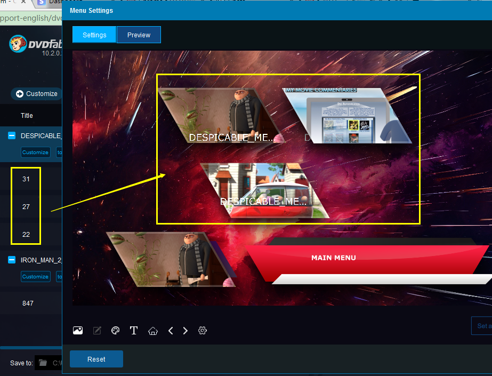Click Customize under DESPICABLE_ME
Image resolution: width=492 pixels, height=376 pixels.
coord(36,152)
